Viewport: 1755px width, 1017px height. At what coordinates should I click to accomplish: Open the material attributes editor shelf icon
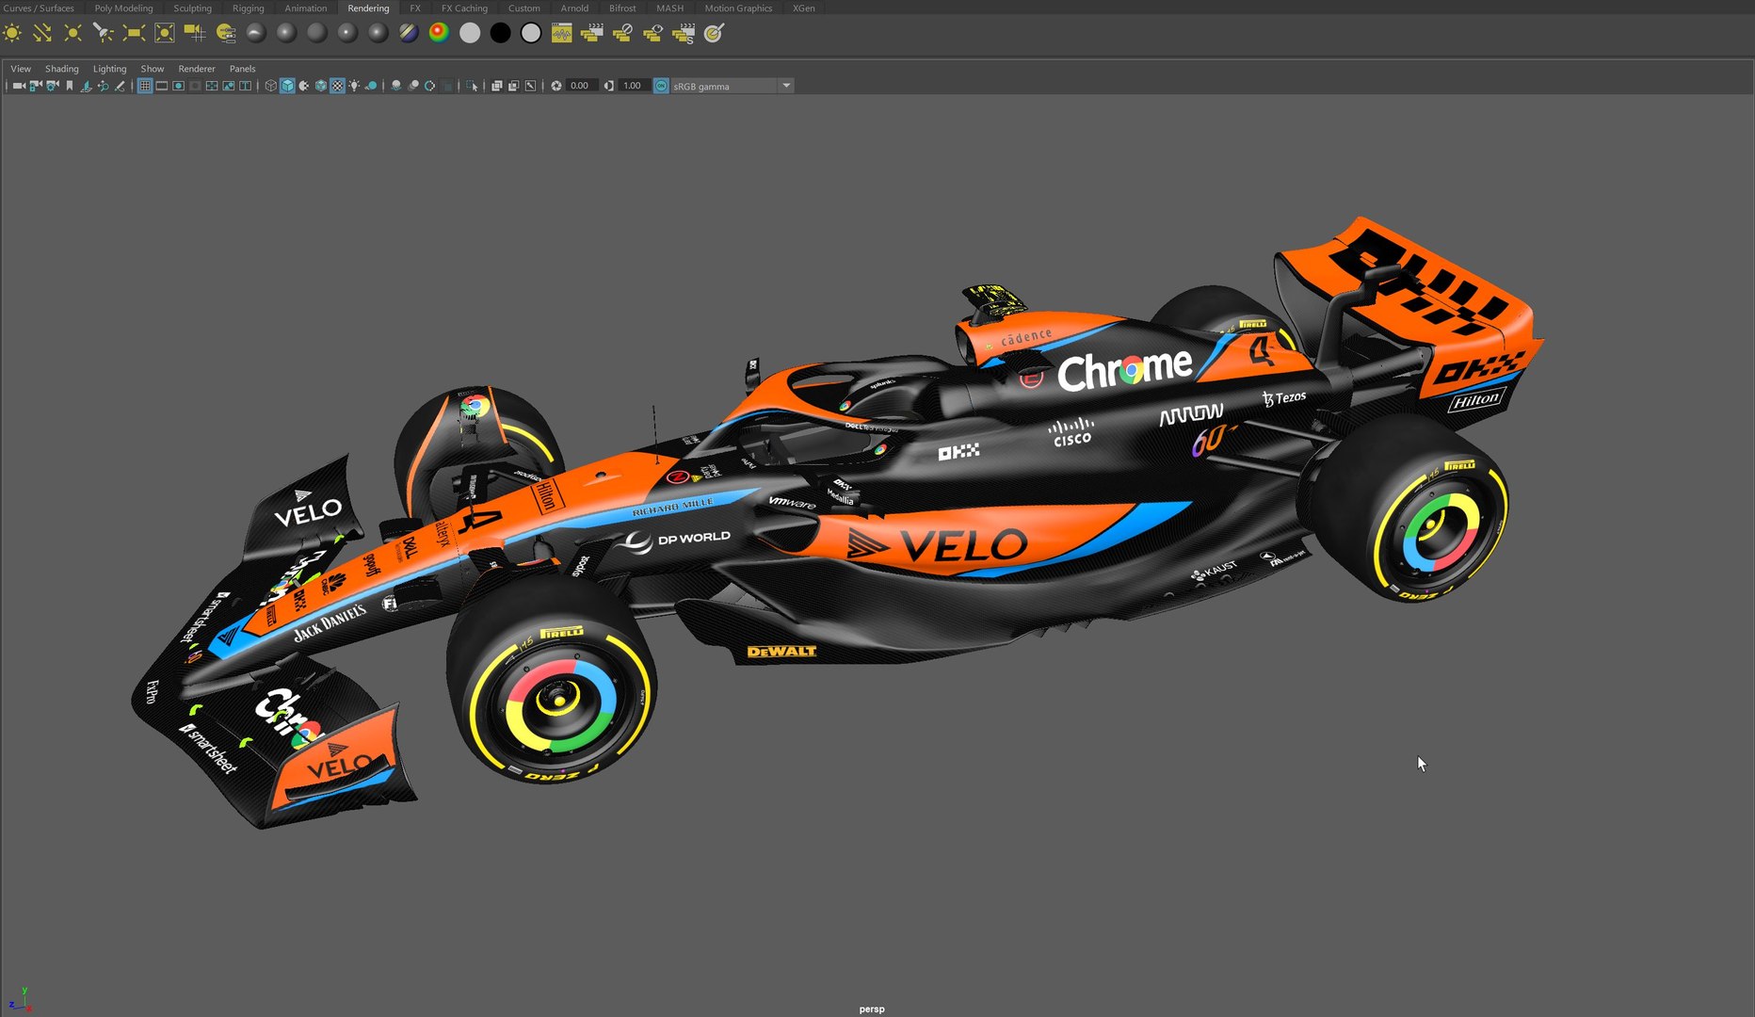(x=226, y=33)
